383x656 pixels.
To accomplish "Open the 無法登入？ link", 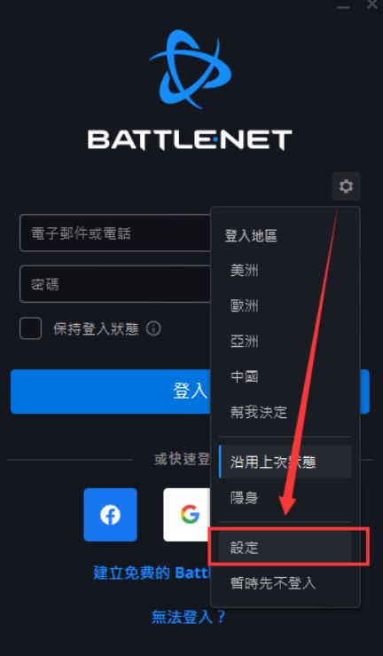I will click(x=188, y=617).
